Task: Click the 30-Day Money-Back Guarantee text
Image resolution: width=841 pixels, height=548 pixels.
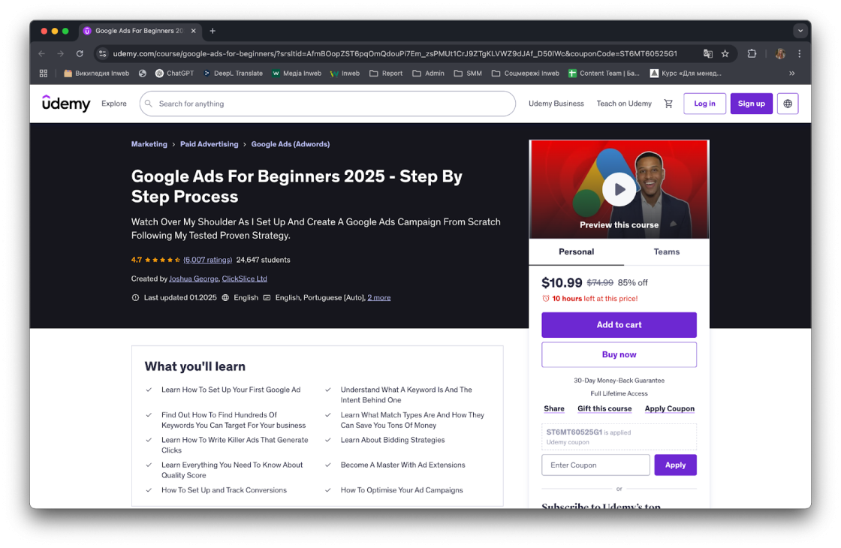Action: tap(619, 381)
